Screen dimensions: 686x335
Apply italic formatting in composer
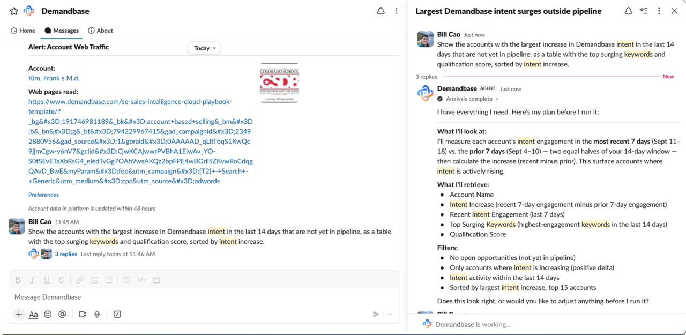(x=32, y=280)
